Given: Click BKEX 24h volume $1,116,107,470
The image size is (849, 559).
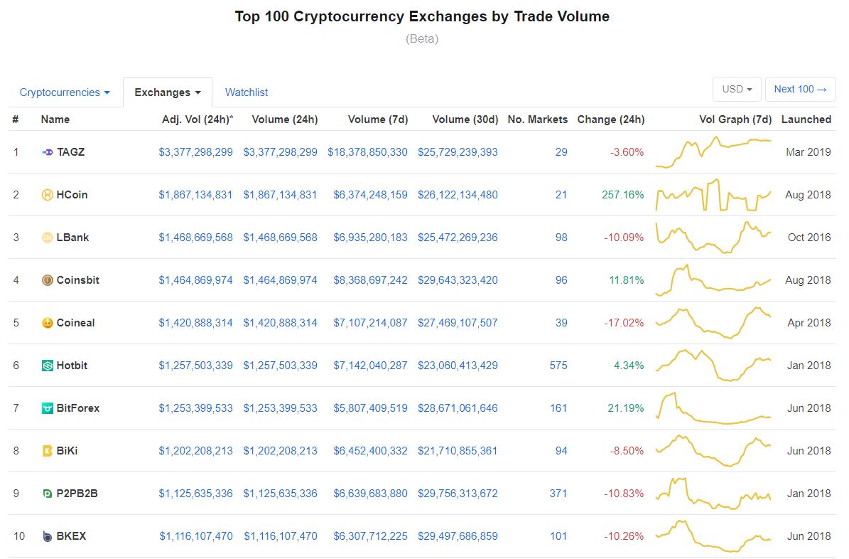Looking at the screenshot, I should (281, 536).
